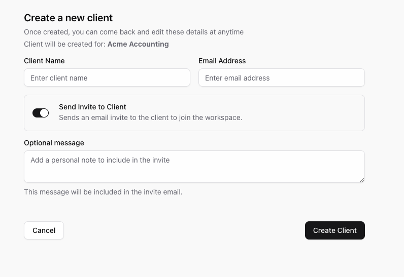Click the 'Once created' subtitle text
This screenshot has width=404, height=277.
[133, 32]
